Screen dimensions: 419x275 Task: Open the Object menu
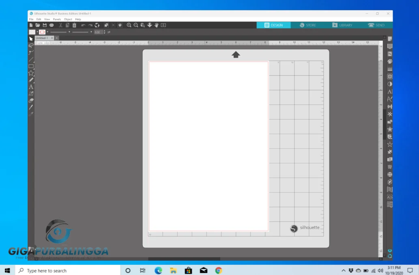coord(68,19)
